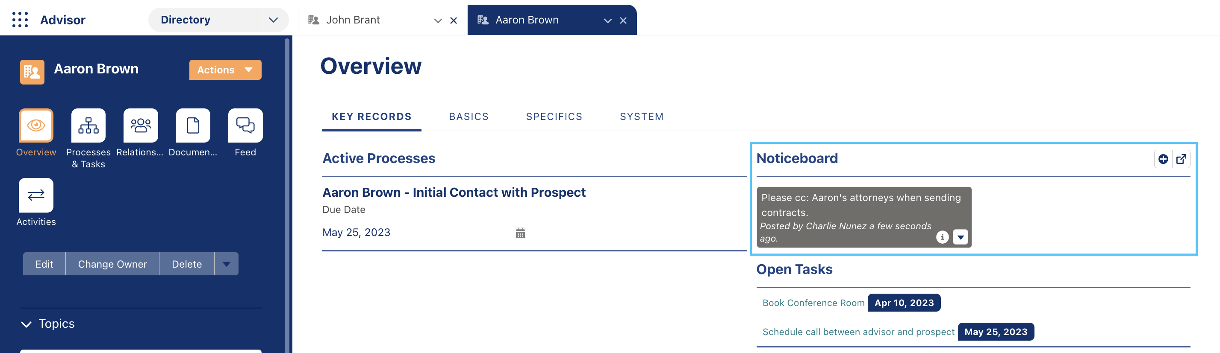Open Processes & Tasks icon
Image resolution: width=1220 pixels, height=353 pixels.
(x=88, y=125)
